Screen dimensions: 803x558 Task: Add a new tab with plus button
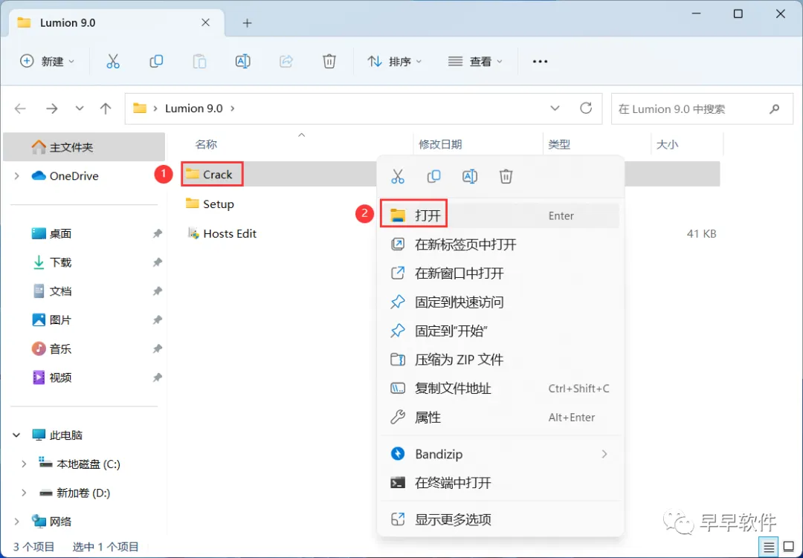(x=248, y=23)
